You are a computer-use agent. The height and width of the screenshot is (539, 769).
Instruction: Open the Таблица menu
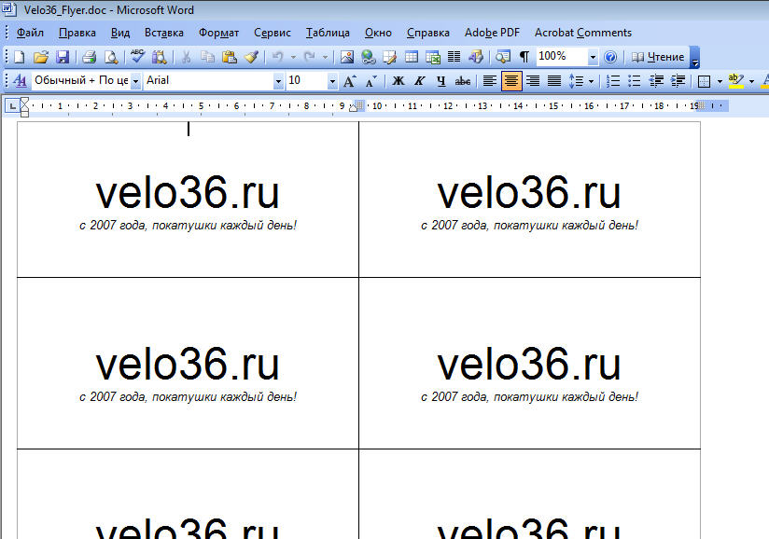pos(328,33)
